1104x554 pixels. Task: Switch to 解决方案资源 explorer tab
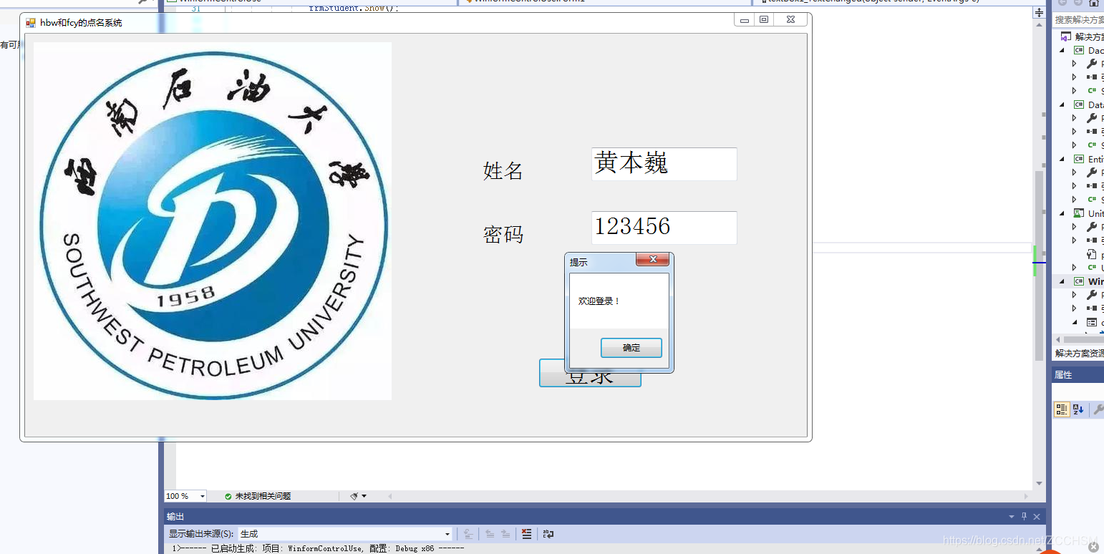pos(1079,354)
